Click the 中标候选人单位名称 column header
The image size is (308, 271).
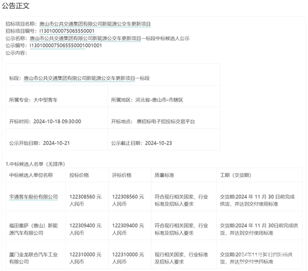point(36,175)
